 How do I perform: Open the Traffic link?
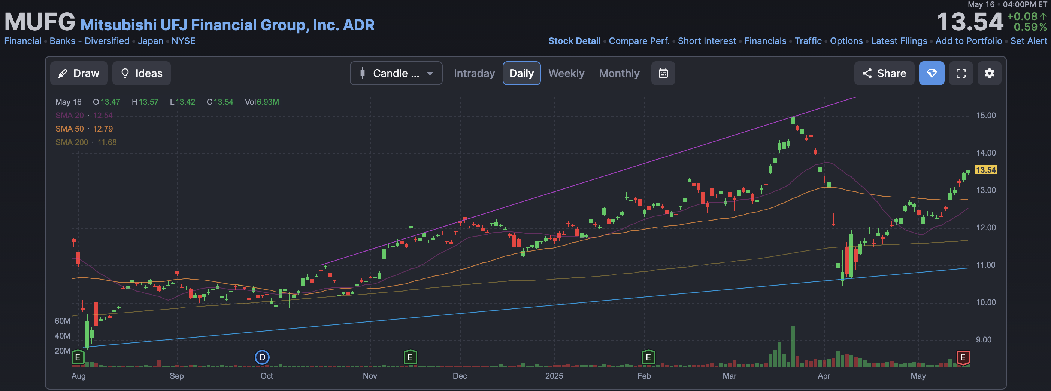pos(808,41)
